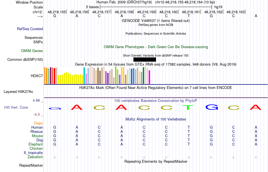Click the OMIM Genes track label
Screen dimensions: 268x172
click(x=32, y=51)
